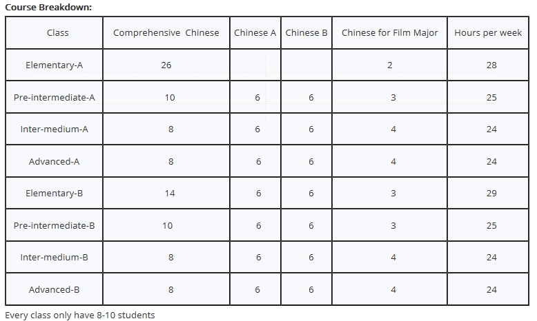This screenshot has height=321, width=537.
Task: Click the Chinese B column header
Action: click(306, 33)
